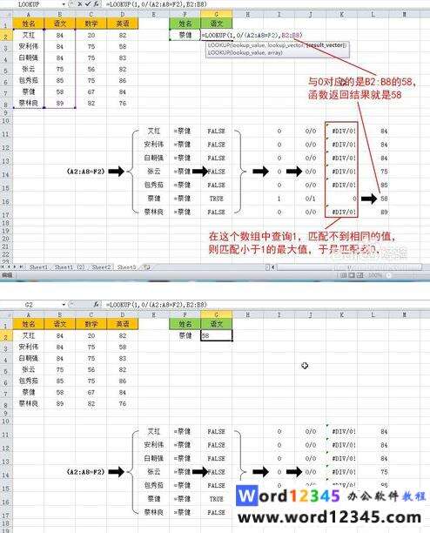
Task: Click the cell '白朝强' in column A of the lower window
Action: (x=29, y=358)
